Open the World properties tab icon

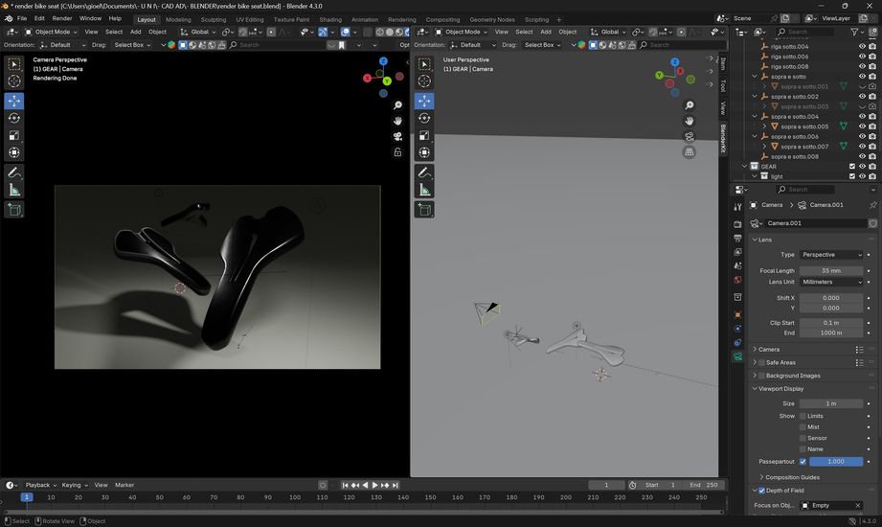737,280
